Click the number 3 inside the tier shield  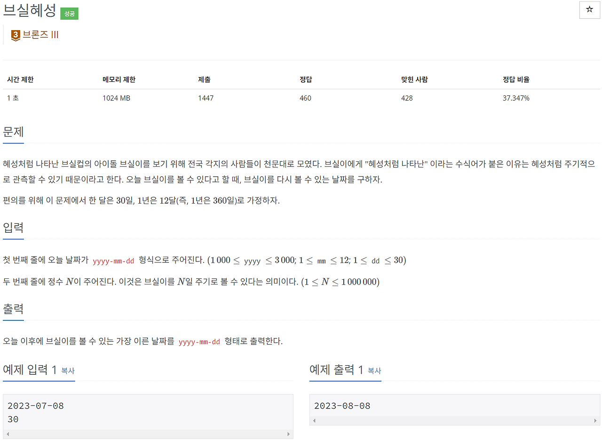coord(15,34)
